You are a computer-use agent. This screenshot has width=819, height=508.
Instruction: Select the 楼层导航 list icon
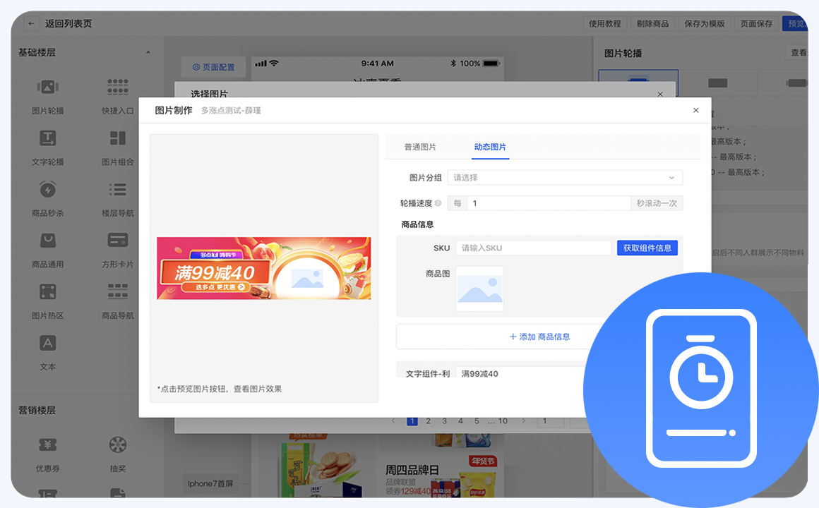pyautogui.click(x=117, y=190)
